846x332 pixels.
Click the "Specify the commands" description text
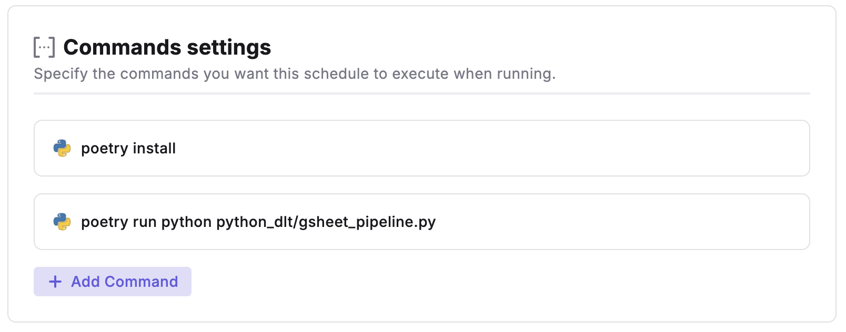tap(295, 74)
